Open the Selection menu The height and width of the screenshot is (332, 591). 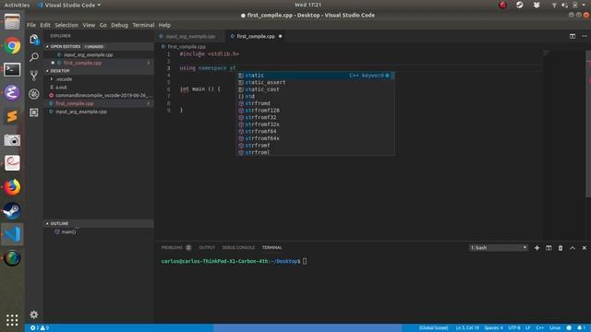[x=66, y=25]
